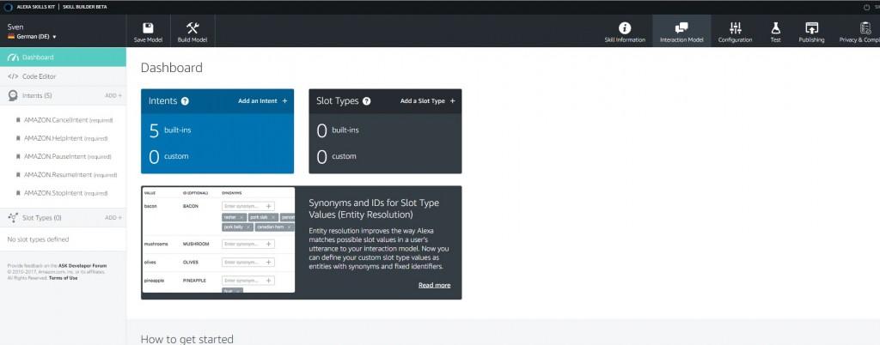This screenshot has width=880, height=345.
Task: Open Skill Information info icon
Action: click(625, 27)
